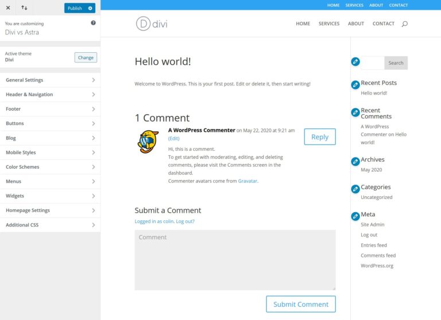Open Site Admin link
Viewport: 441px width, 320px height.
372,224
